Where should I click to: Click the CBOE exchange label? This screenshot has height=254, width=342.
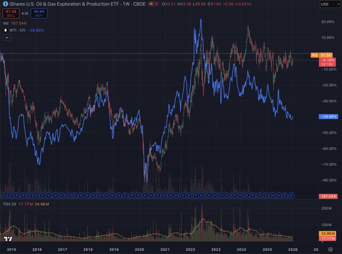pyautogui.click(x=139, y=4)
